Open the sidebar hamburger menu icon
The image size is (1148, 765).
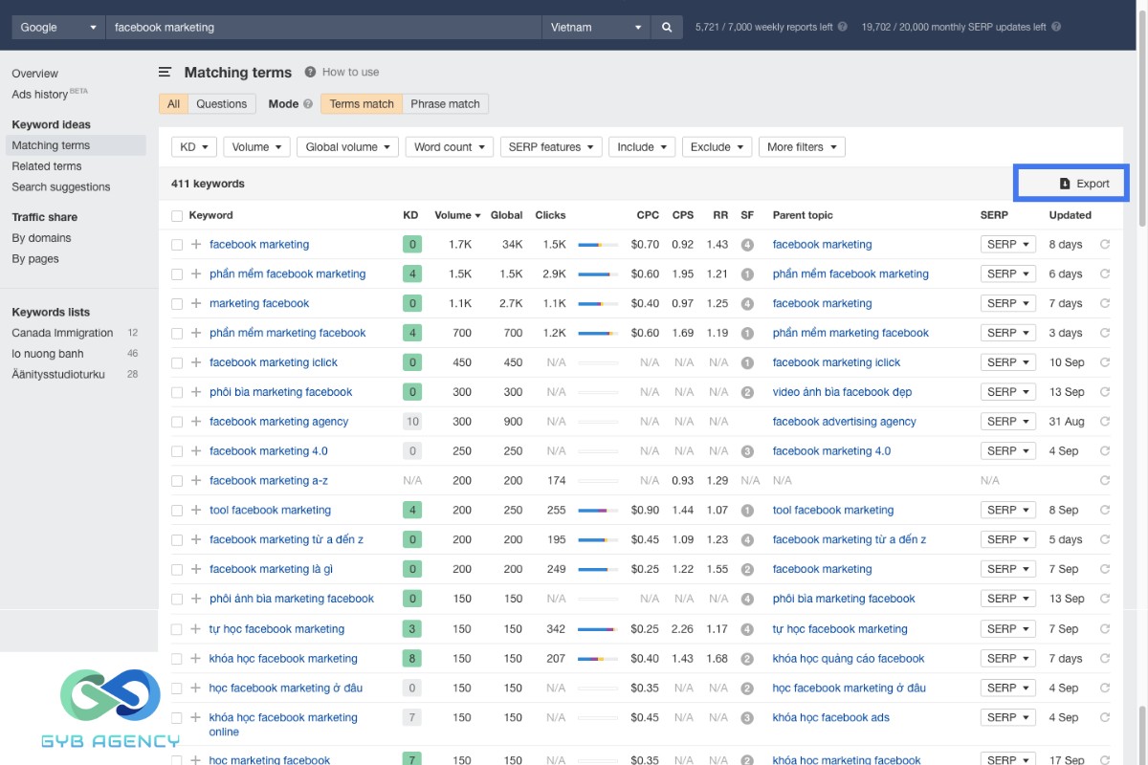coord(166,72)
